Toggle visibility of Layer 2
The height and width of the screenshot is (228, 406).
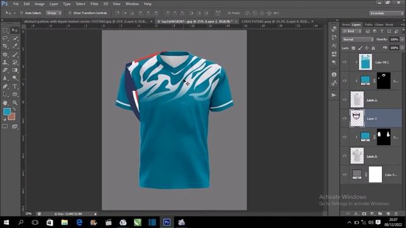click(344, 118)
